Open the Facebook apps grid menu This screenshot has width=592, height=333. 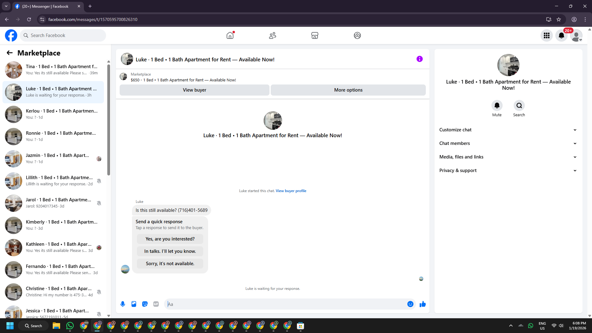pos(547,35)
